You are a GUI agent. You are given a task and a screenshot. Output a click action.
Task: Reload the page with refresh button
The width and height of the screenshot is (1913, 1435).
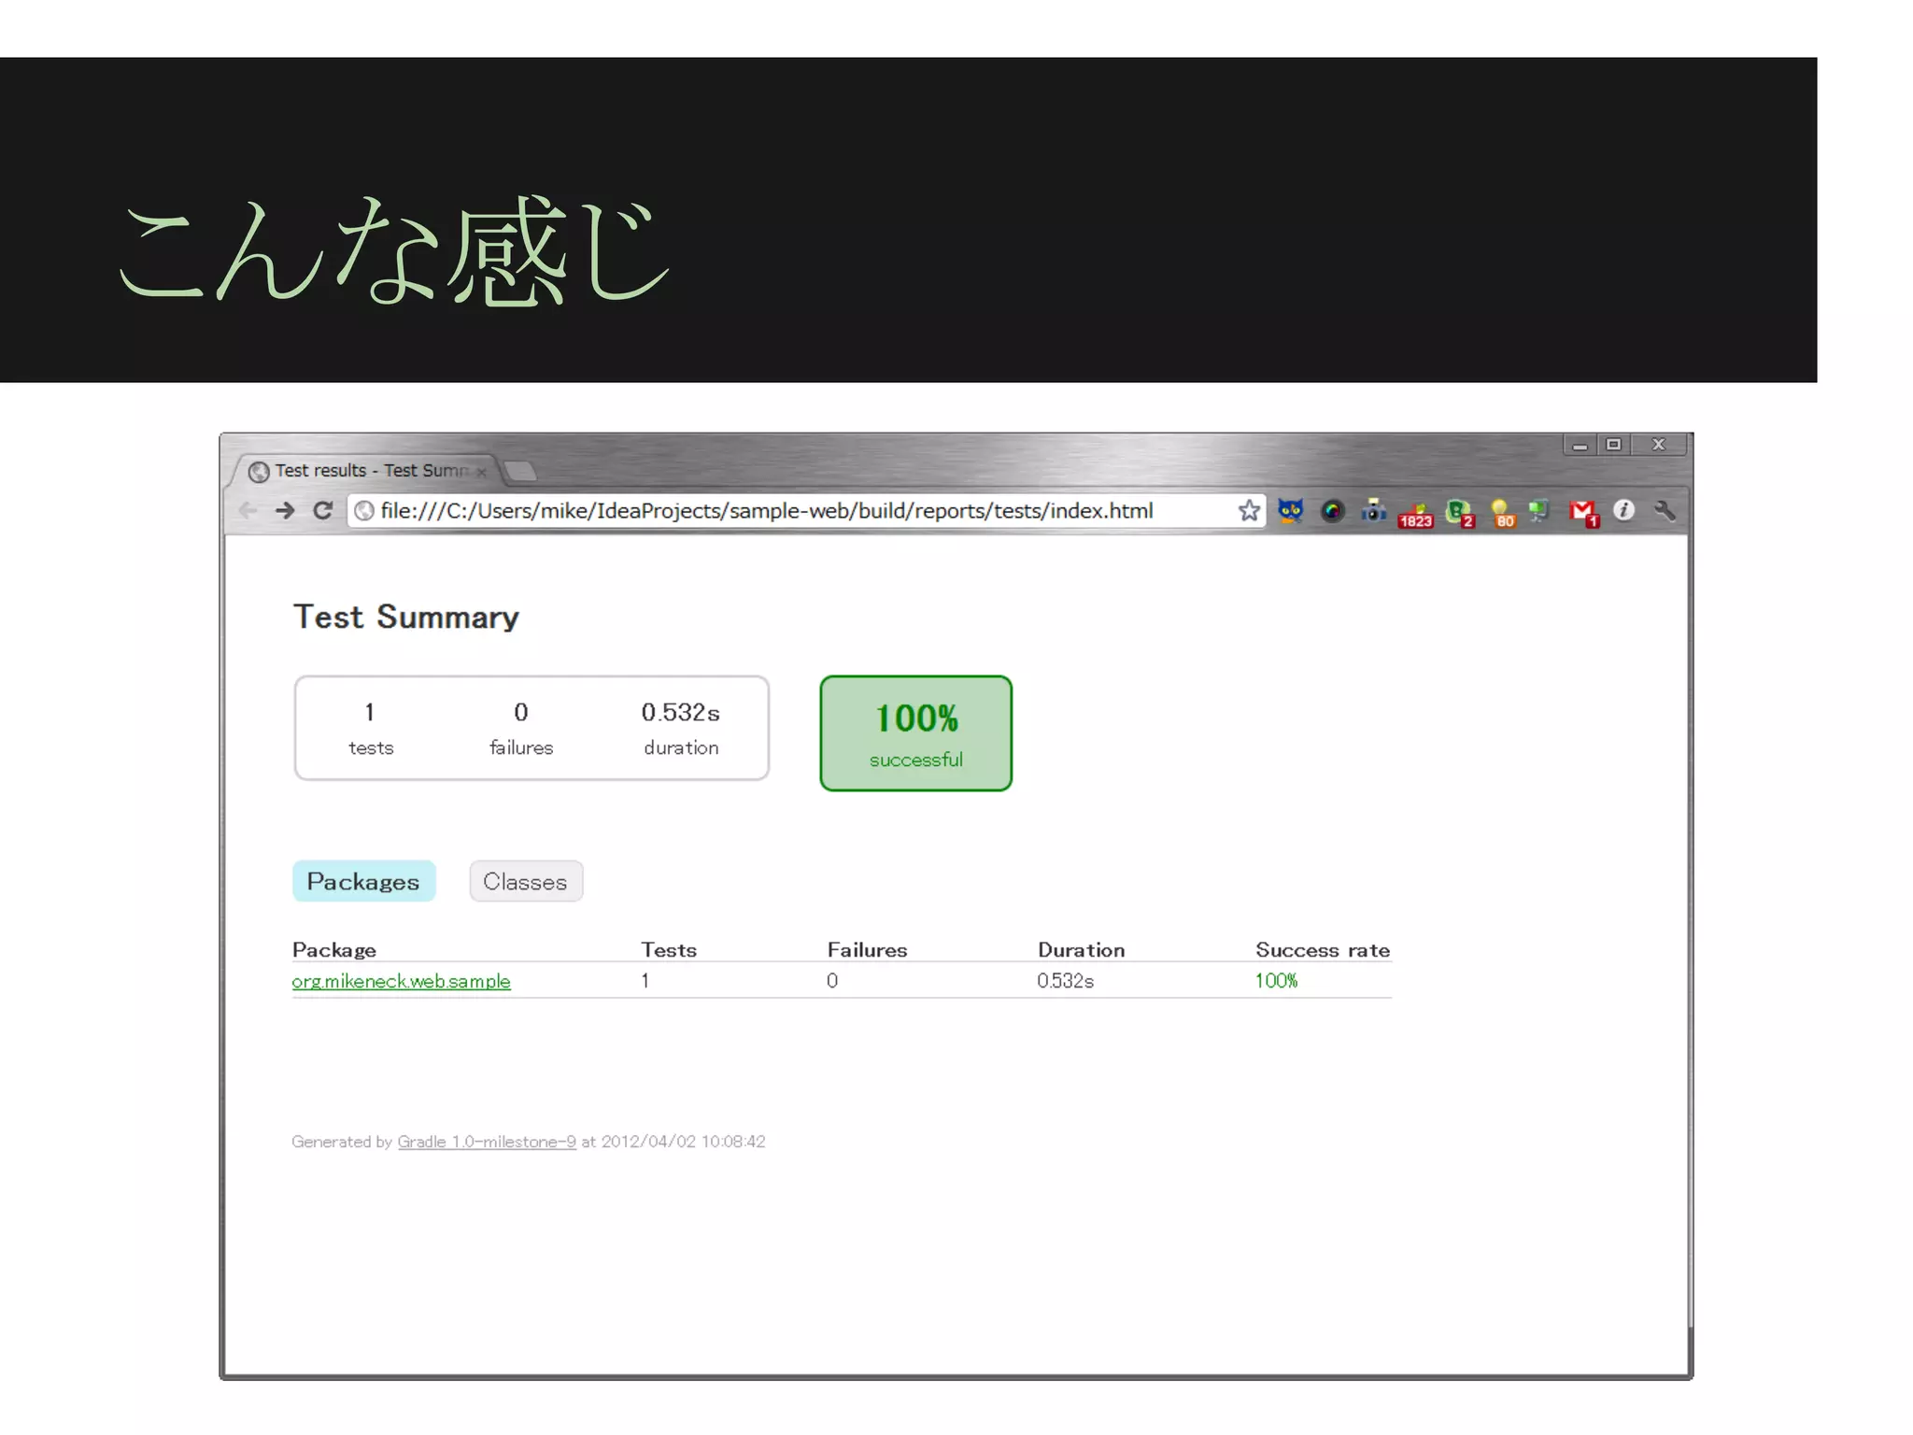tap(323, 511)
